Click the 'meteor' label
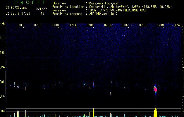 (42, 9)
